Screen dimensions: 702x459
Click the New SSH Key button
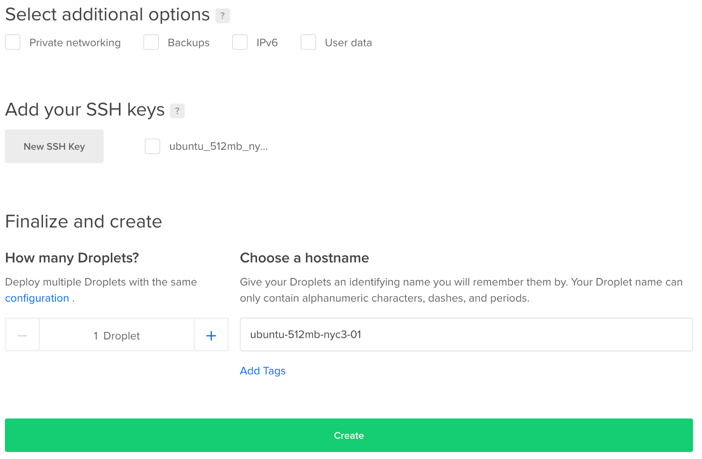(54, 146)
